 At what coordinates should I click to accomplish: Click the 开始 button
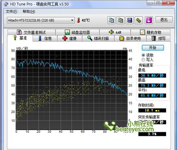(x=153, y=48)
